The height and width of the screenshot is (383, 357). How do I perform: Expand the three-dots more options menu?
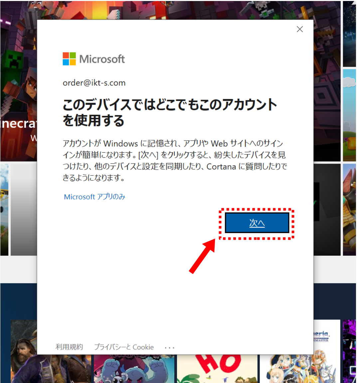(x=169, y=347)
